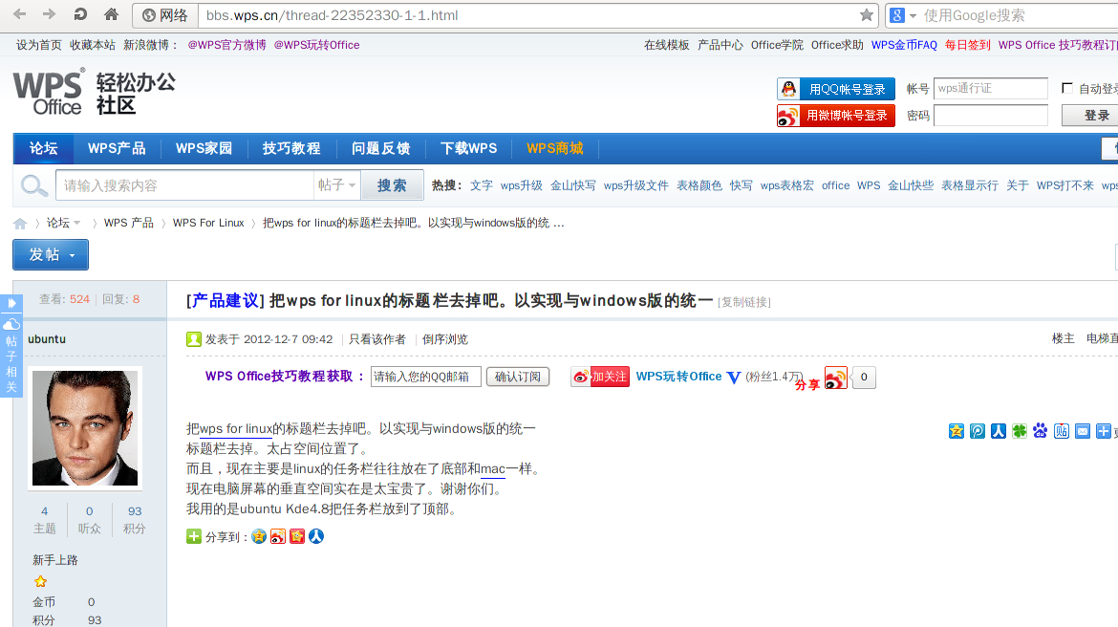
Task: Click the 只看该作者 link
Action: point(377,339)
